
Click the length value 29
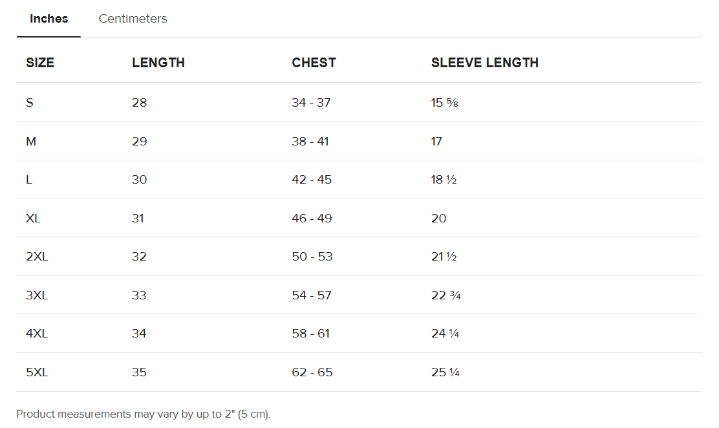(140, 141)
